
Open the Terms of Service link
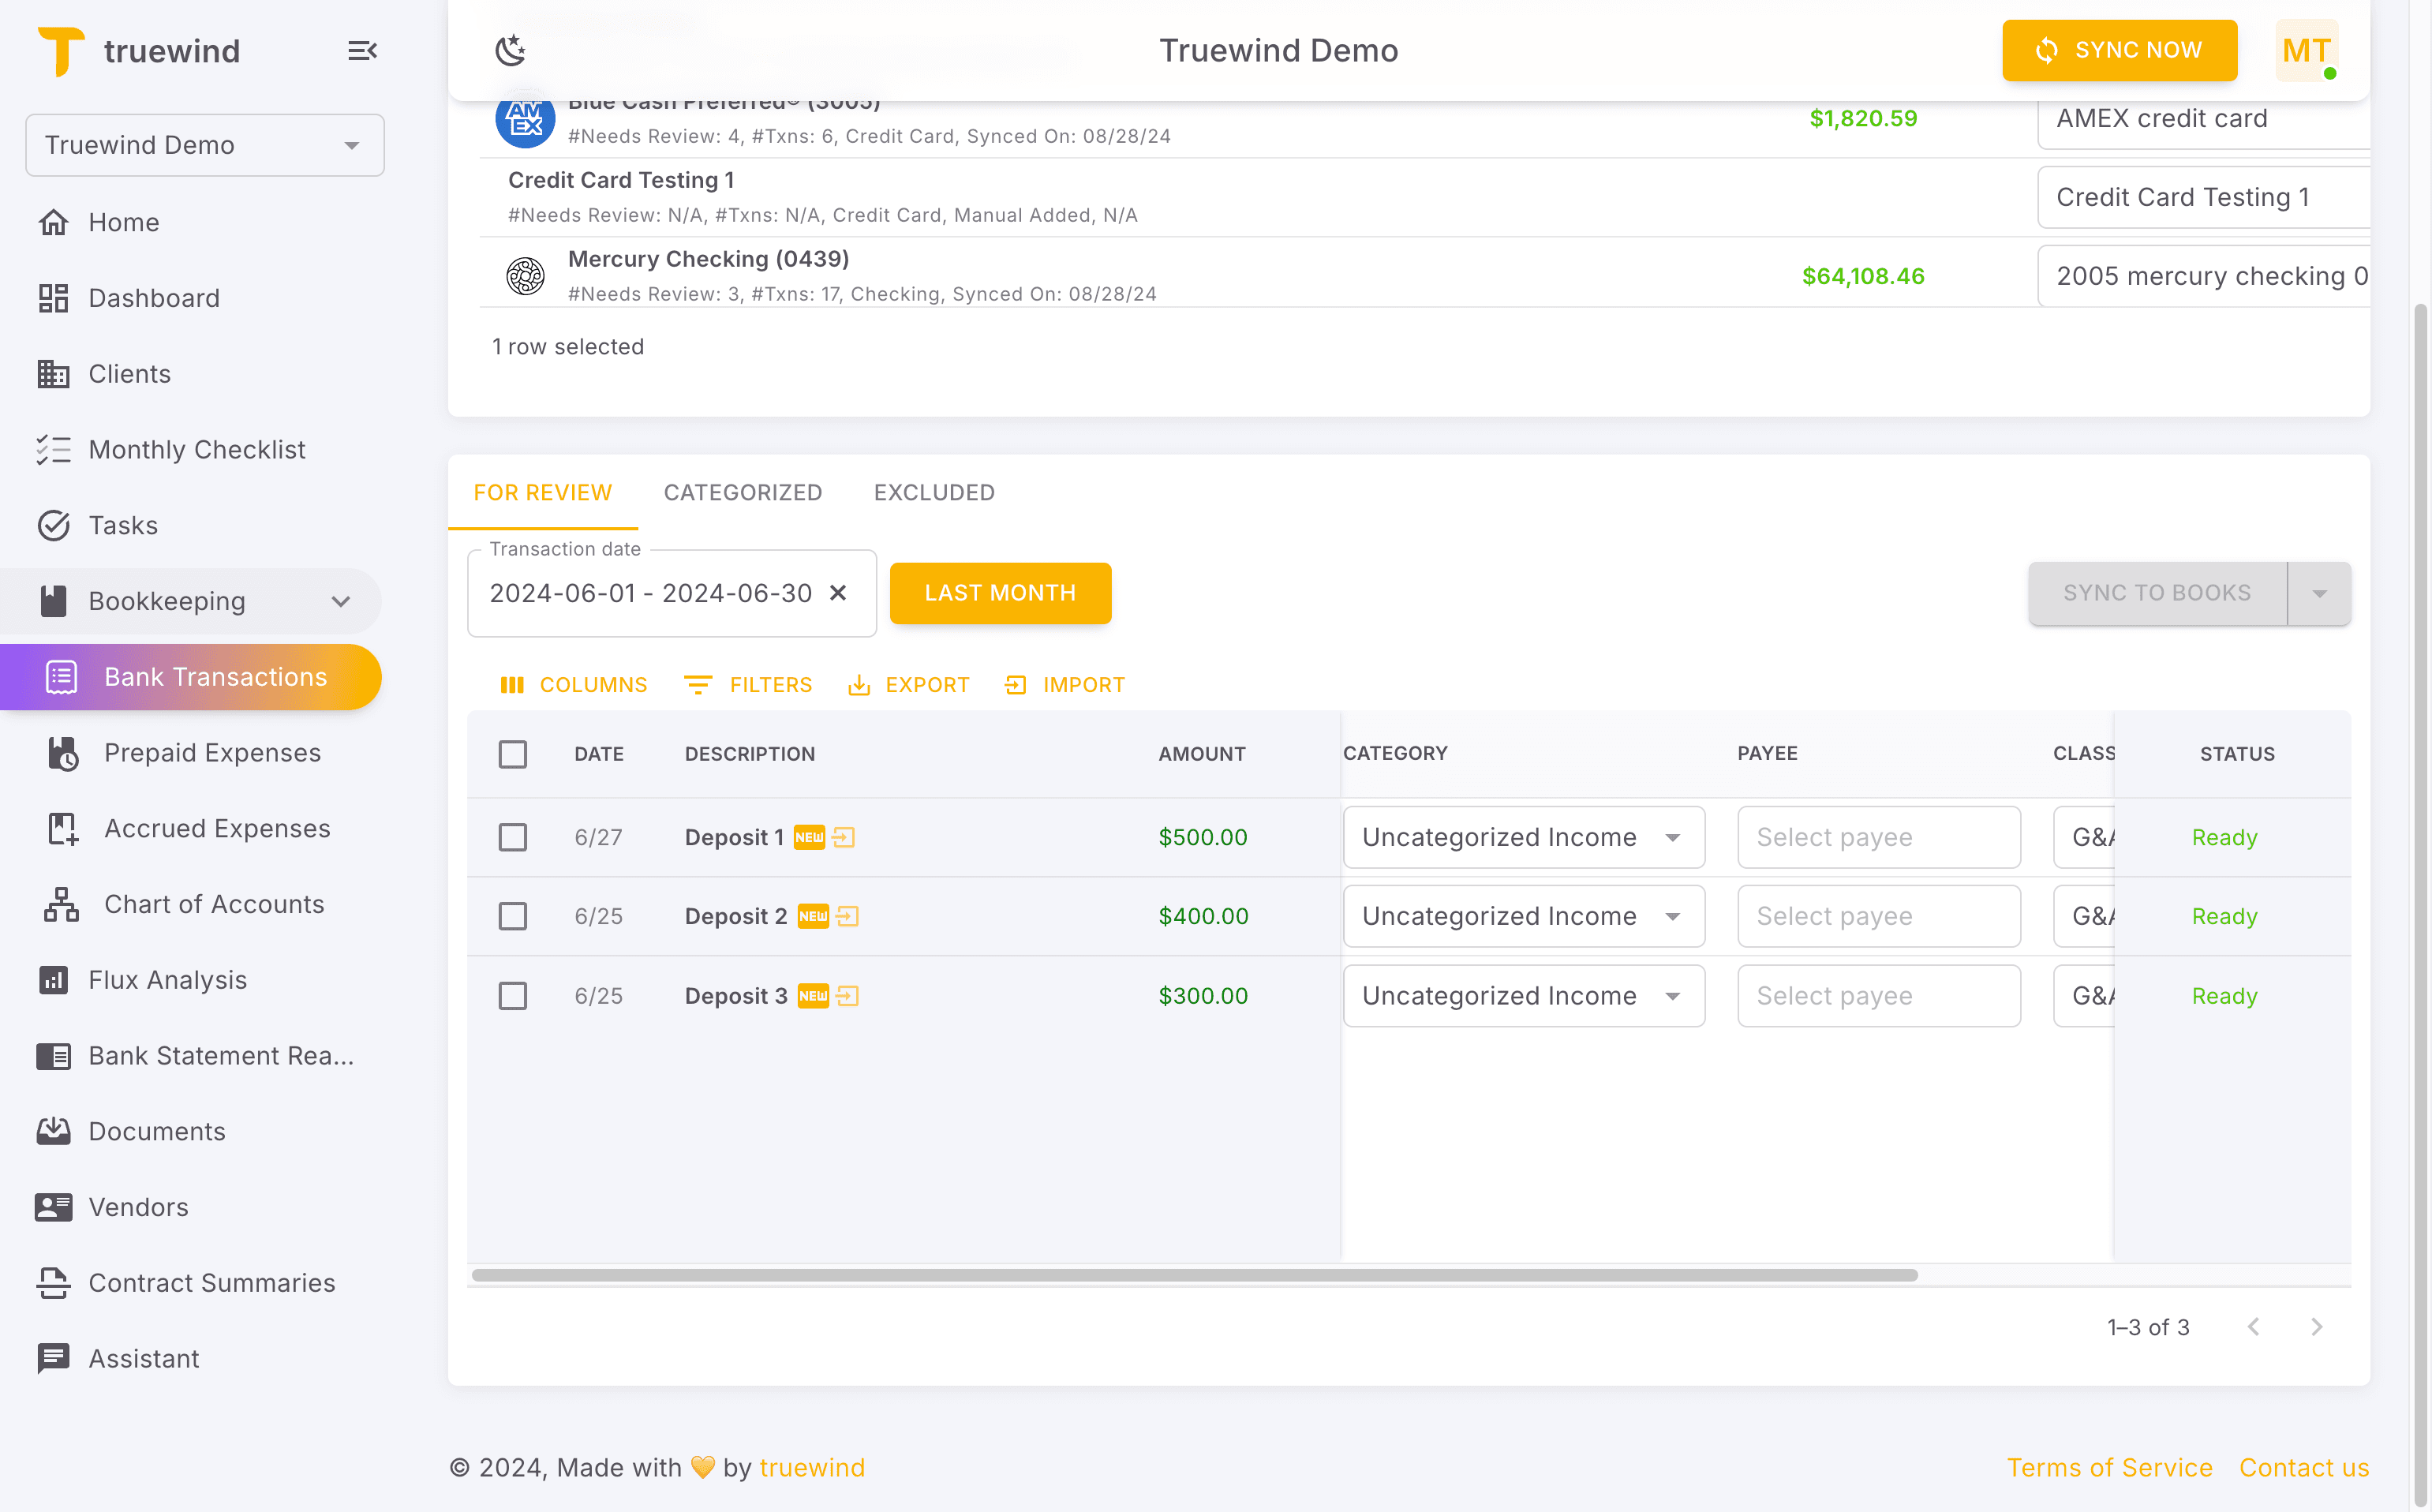tap(2110, 1467)
